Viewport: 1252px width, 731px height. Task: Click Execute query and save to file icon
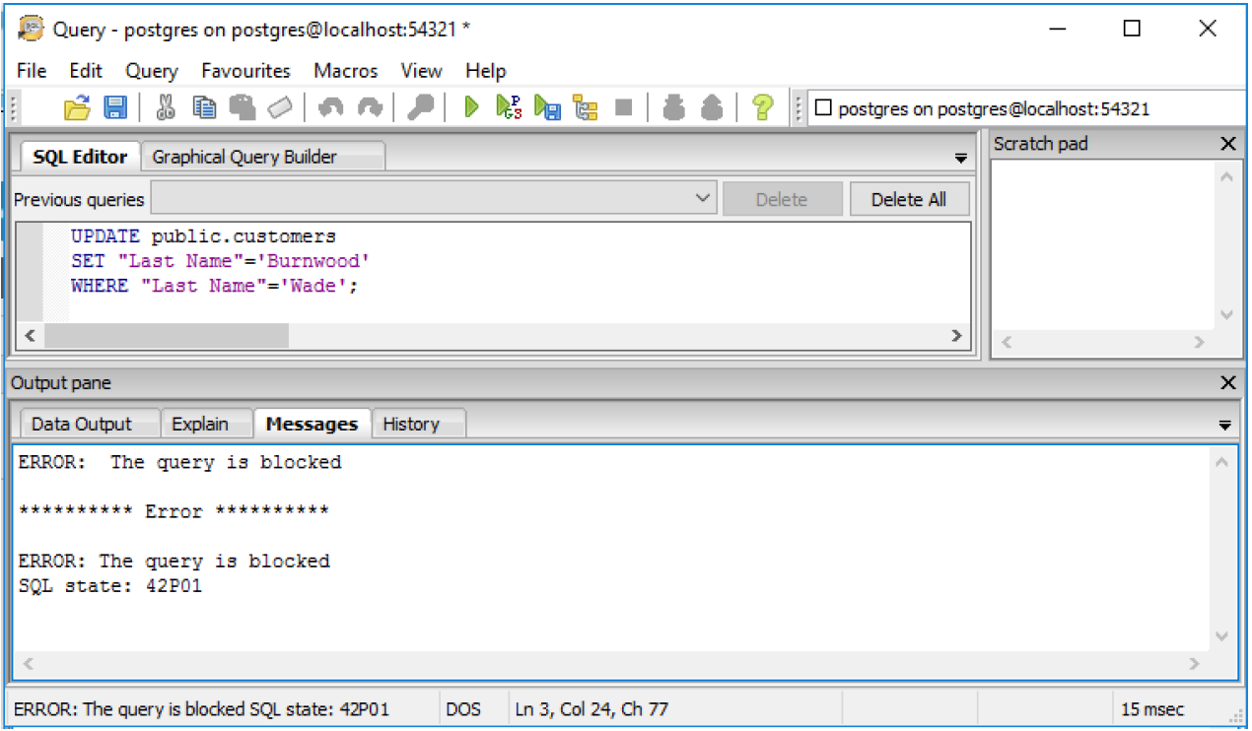pos(547,107)
